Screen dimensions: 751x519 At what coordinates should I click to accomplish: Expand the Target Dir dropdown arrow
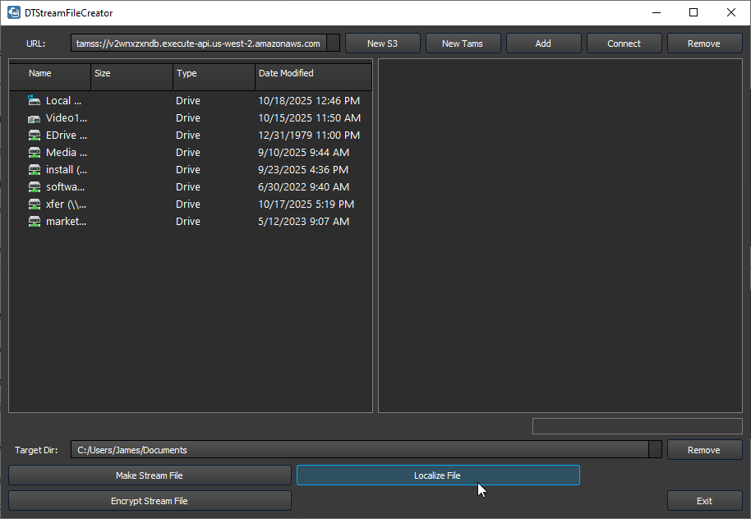pos(654,450)
